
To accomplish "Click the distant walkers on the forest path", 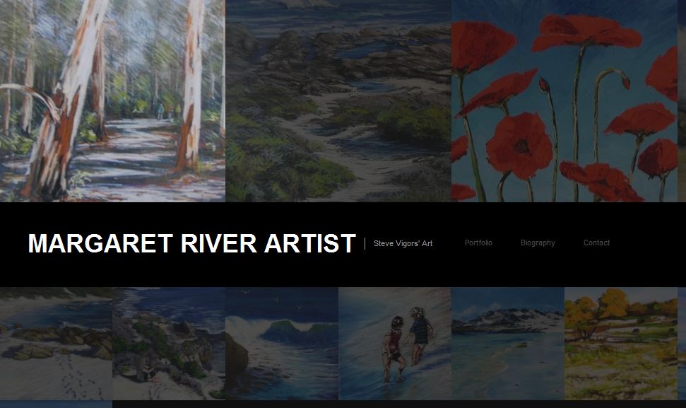I will coord(168,112).
